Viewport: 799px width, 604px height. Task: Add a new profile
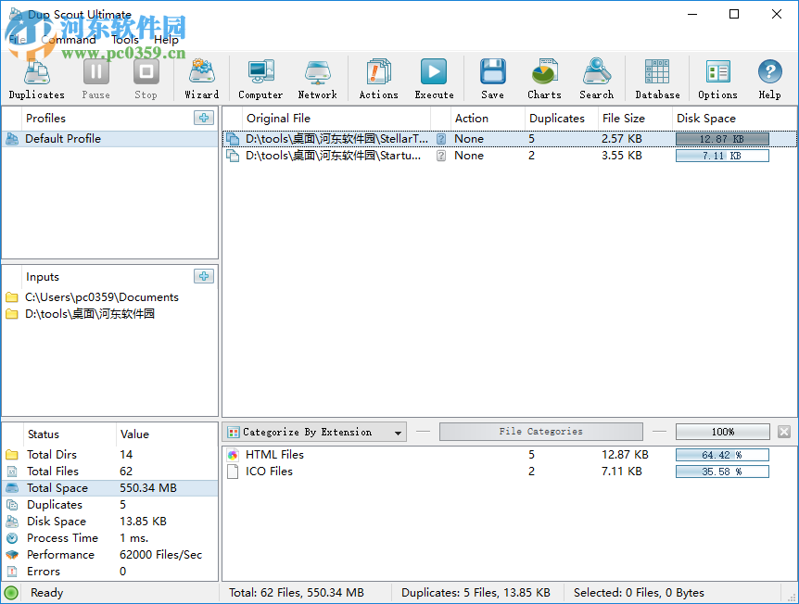point(204,118)
